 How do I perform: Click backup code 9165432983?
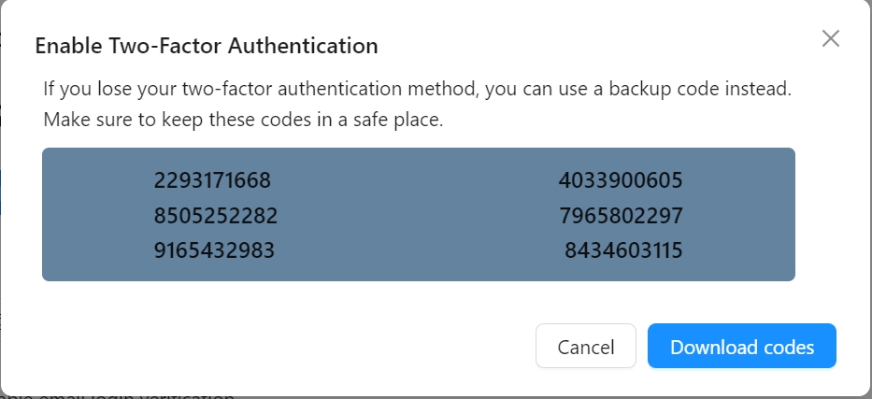214,250
